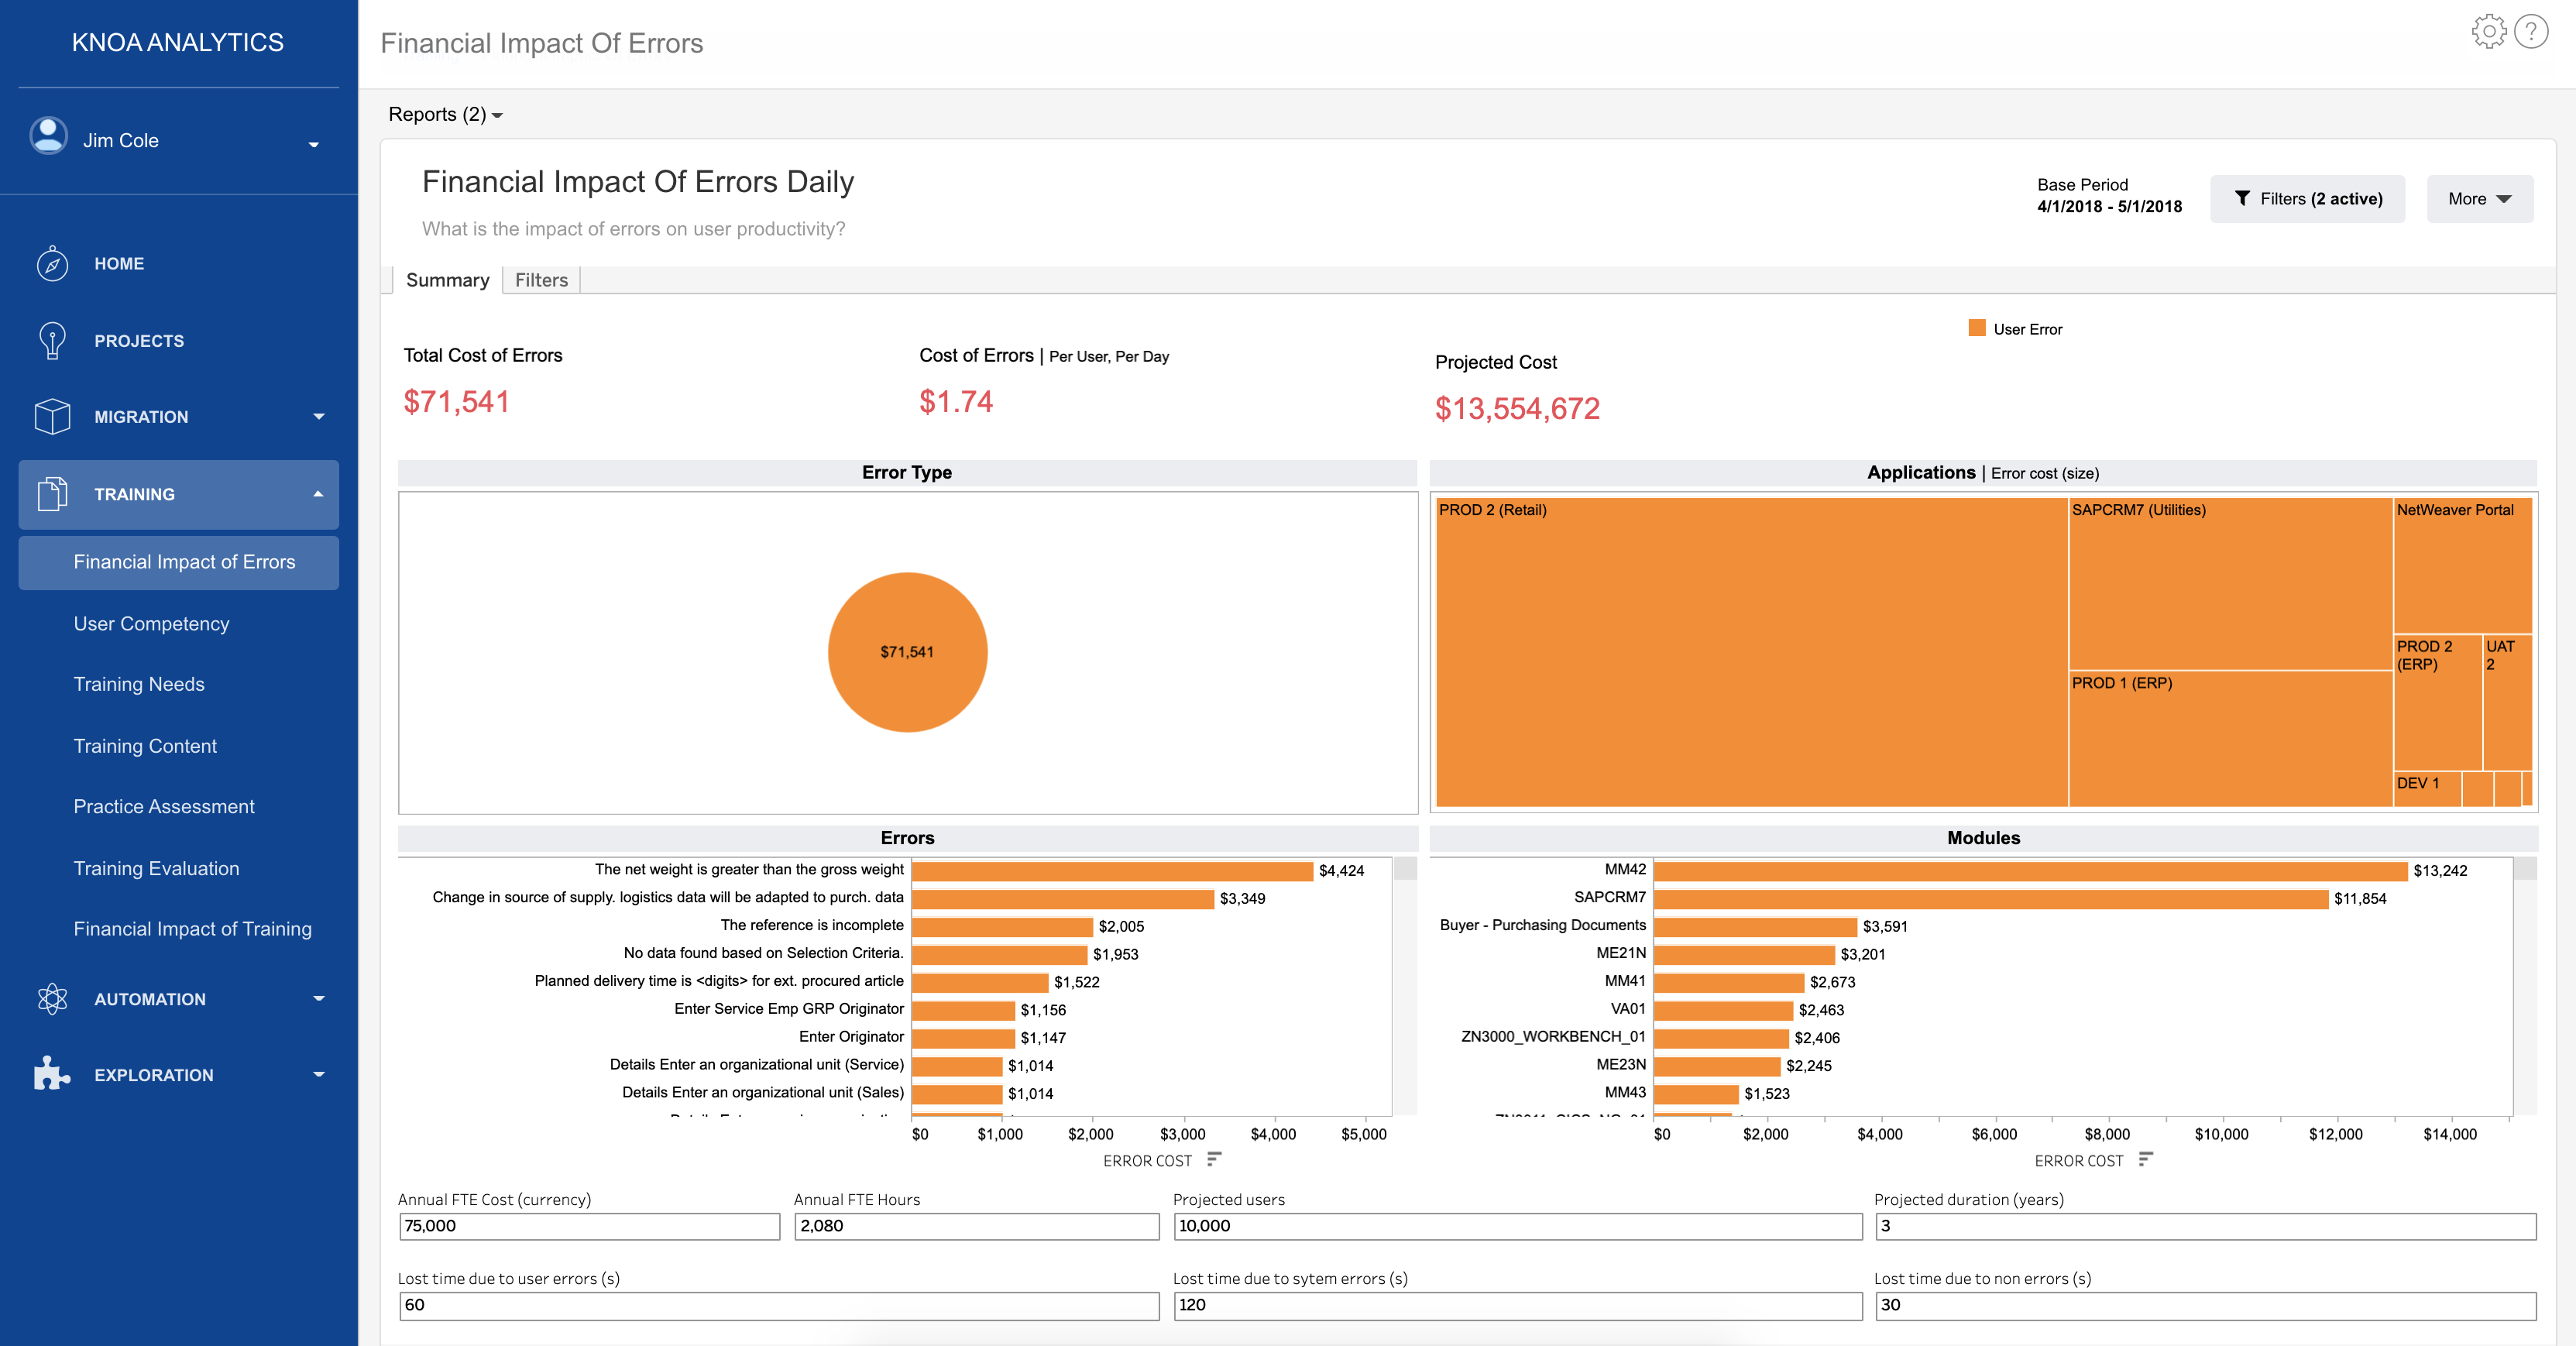
Task: Open the More dropdown menu
Action: tap(2479, 199)
